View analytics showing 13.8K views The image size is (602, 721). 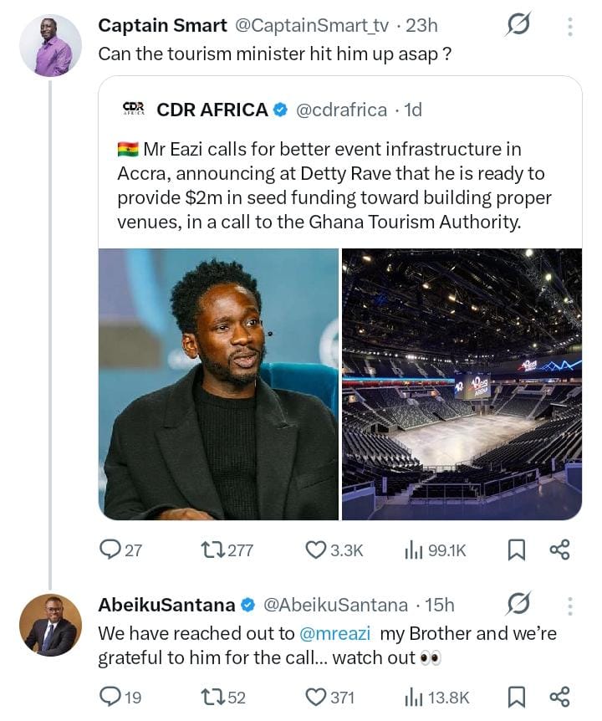[413, 697]
